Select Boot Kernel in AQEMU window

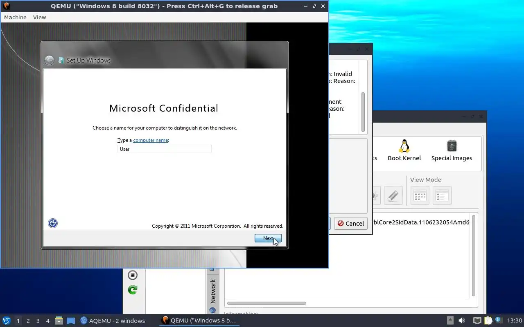pyautogui.click(x=404, y=150)
